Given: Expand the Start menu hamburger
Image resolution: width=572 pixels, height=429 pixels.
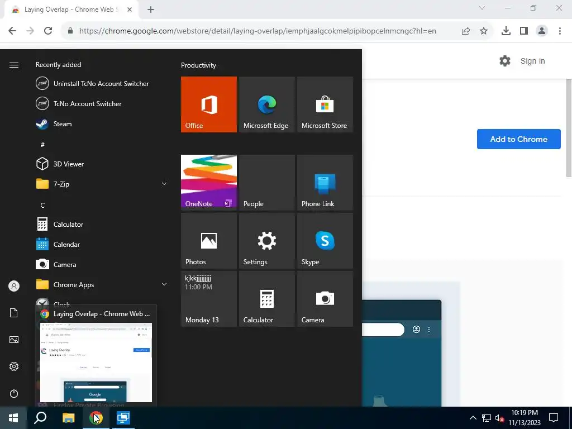Looking at the screenshot, I should coord(14,65).
